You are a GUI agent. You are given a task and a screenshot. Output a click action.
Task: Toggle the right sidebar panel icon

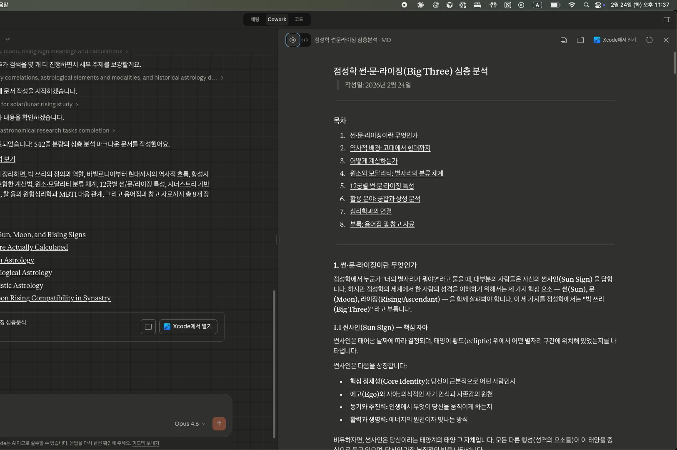click(667, 20)
